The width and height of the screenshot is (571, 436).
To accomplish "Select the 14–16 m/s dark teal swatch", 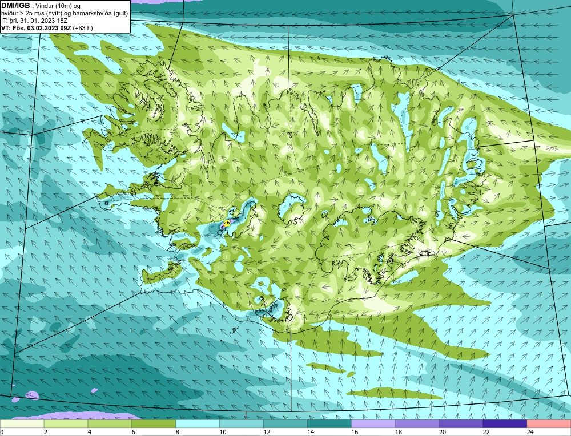I will tap(329, 423).
